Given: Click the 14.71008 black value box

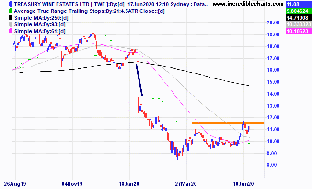Looking at the screenshot, I should point(298,18).
